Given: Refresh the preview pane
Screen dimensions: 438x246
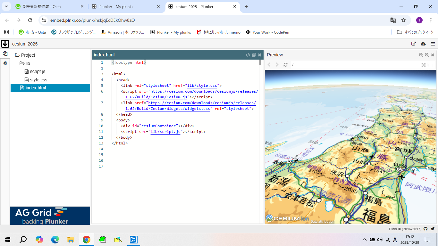Looking at the screenshot, I should coord(285,65).
